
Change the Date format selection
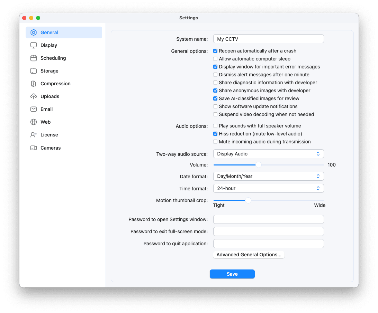point(269,176)
